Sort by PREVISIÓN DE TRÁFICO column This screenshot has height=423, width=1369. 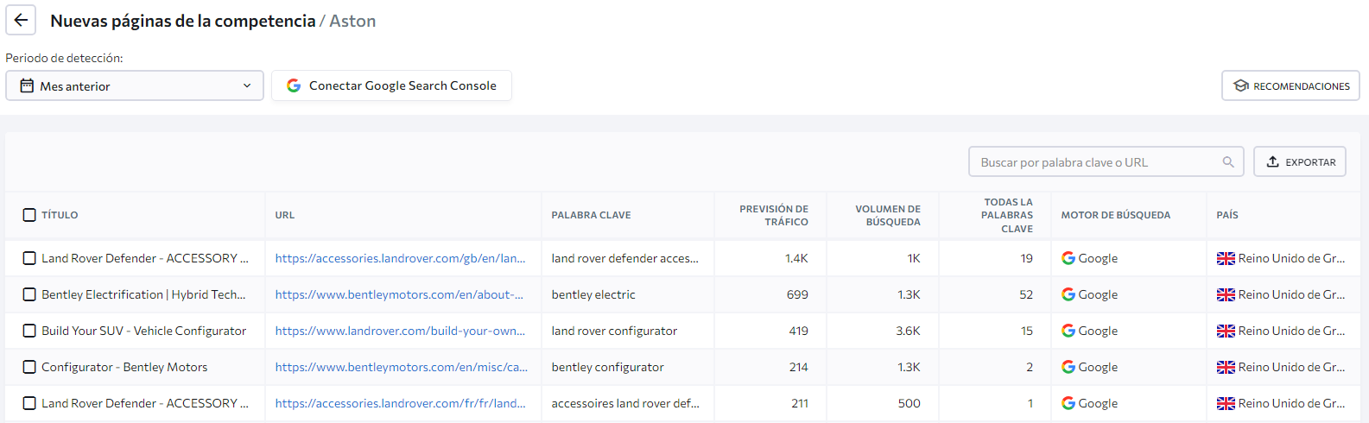774,215
